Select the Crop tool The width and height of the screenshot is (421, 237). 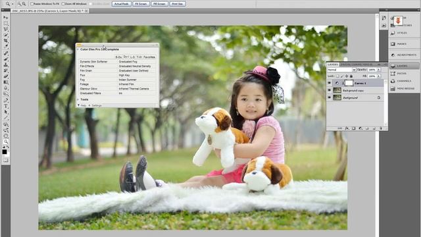point(6,40)
